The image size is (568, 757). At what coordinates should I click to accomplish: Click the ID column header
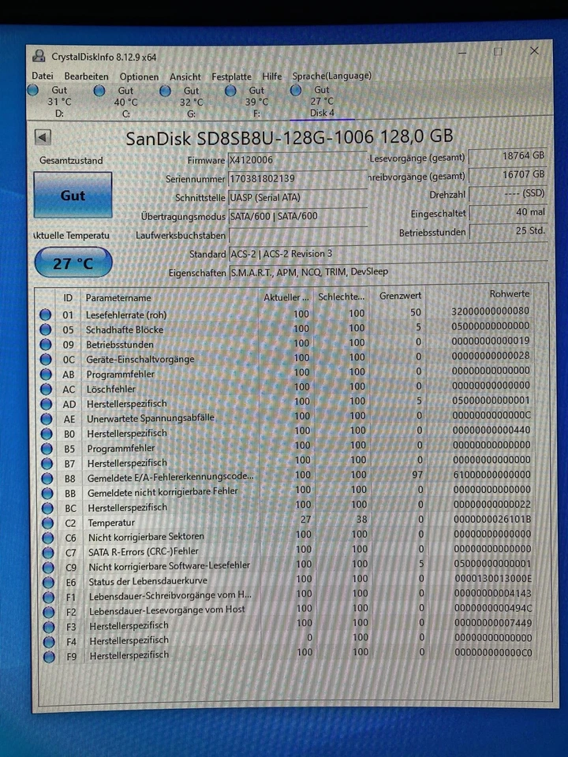tap(68, 298)
